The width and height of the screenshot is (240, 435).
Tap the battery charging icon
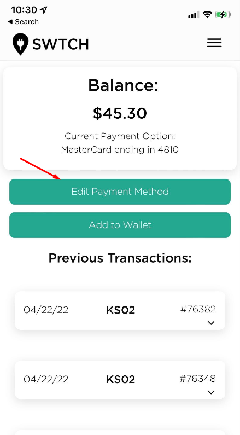(x=224, y=14)
